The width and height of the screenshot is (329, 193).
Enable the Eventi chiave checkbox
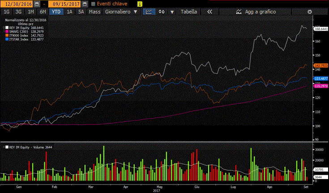click(93, 4)
